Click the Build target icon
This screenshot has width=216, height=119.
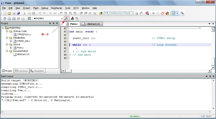pyautogui.click(x=9, y=18)
